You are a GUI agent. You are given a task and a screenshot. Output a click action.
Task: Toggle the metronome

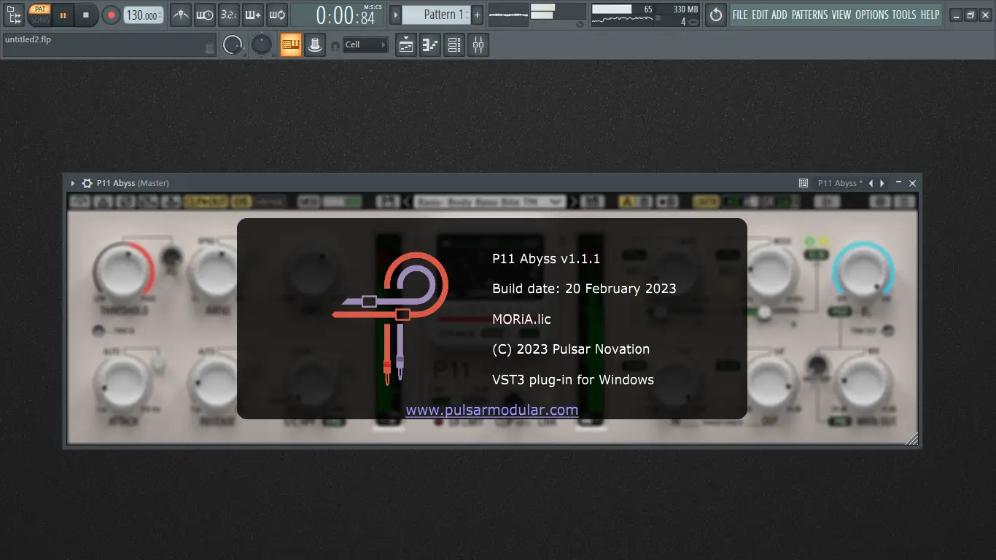point(181,15)
